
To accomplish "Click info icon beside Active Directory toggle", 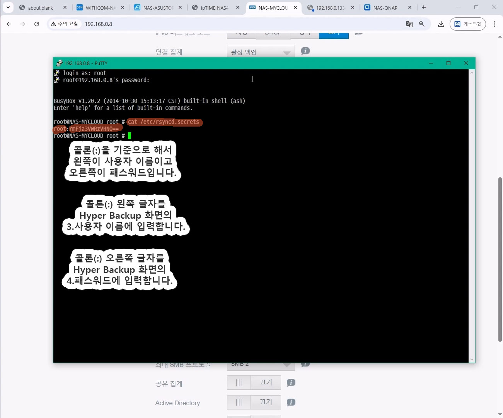I will tap(291, 403).
